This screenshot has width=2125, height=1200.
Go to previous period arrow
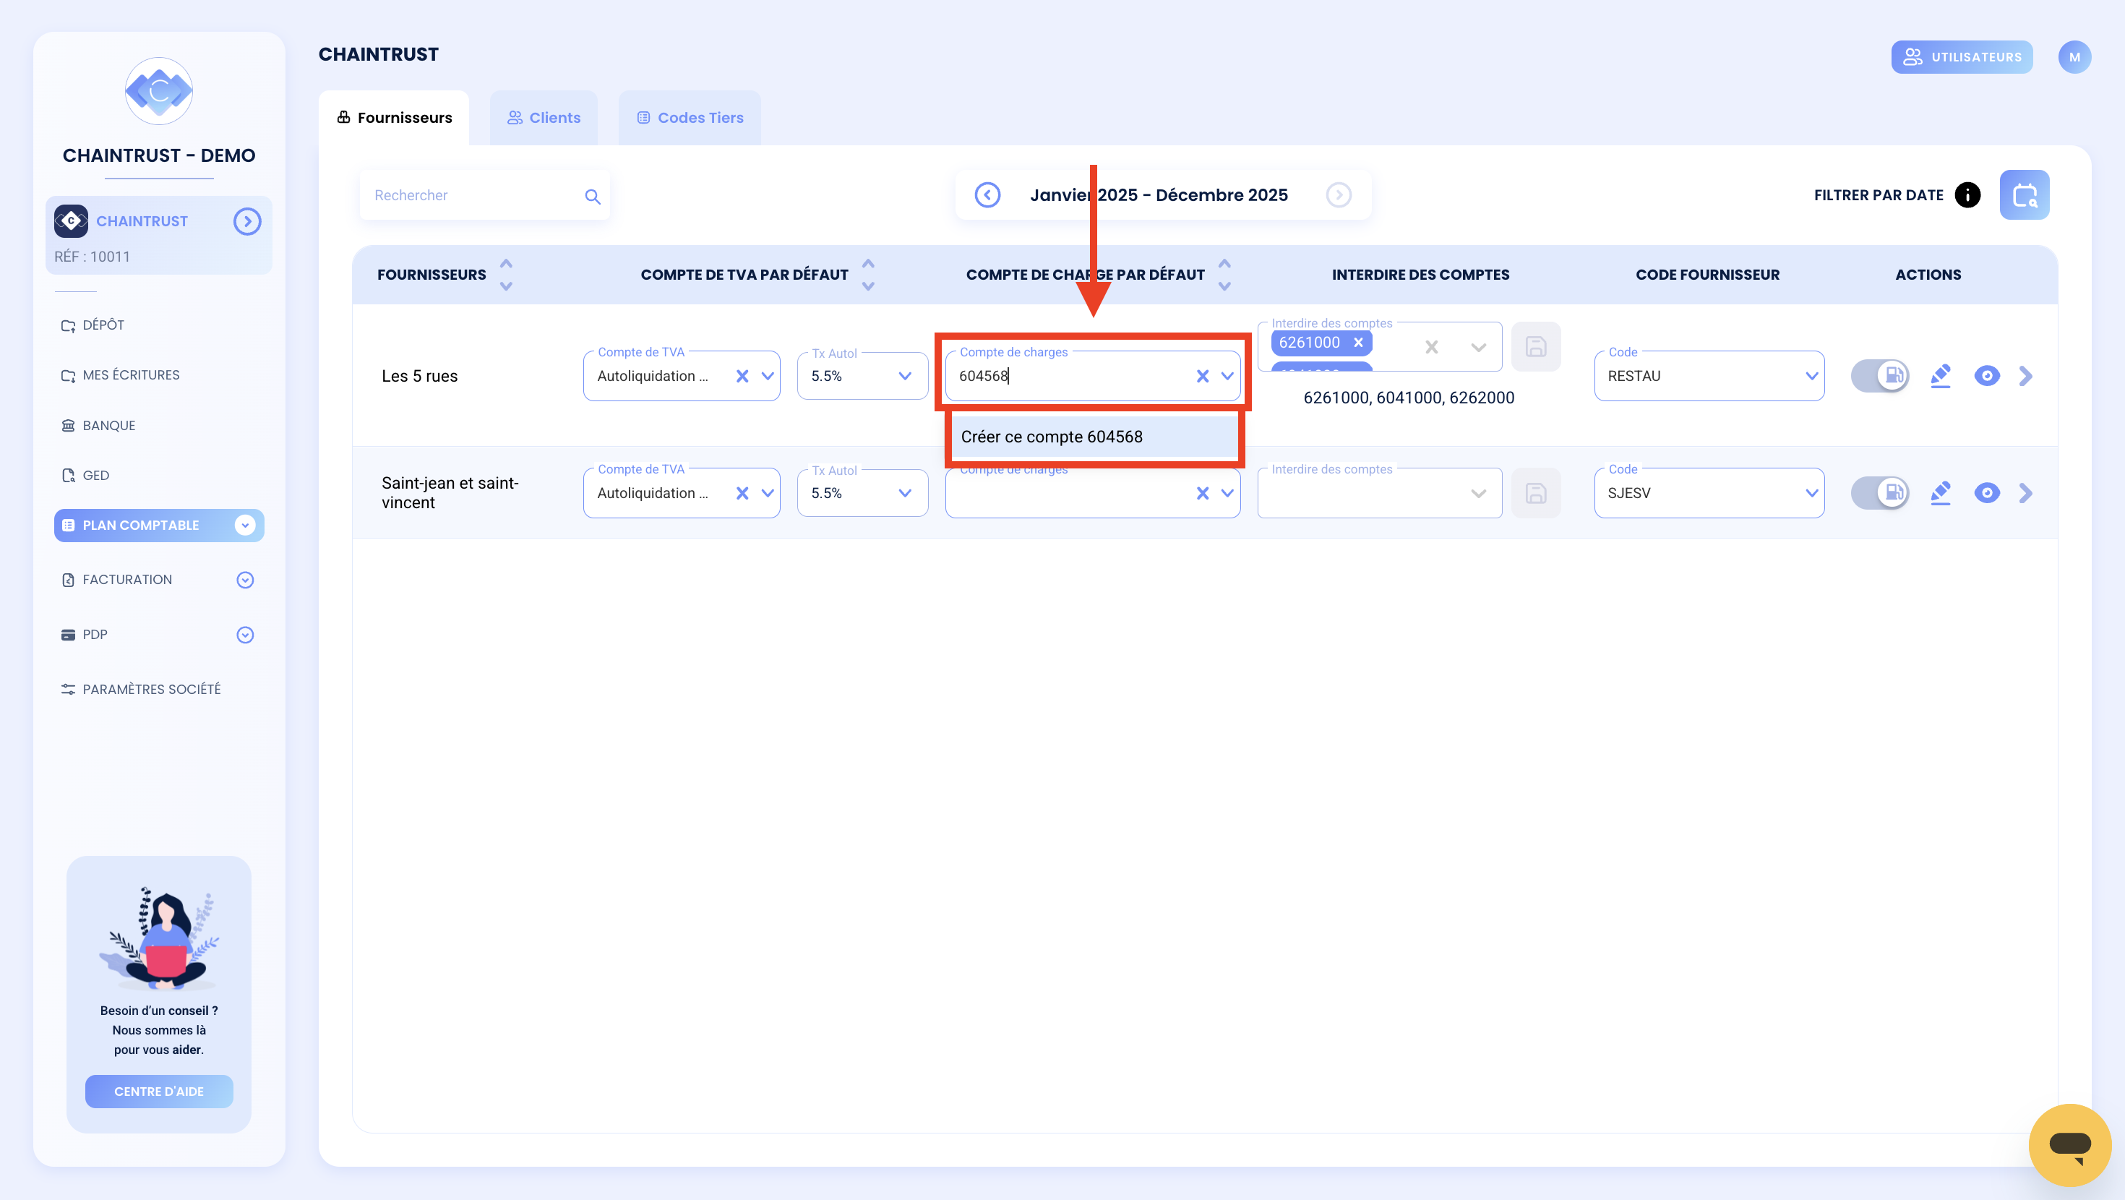[987, 194]
